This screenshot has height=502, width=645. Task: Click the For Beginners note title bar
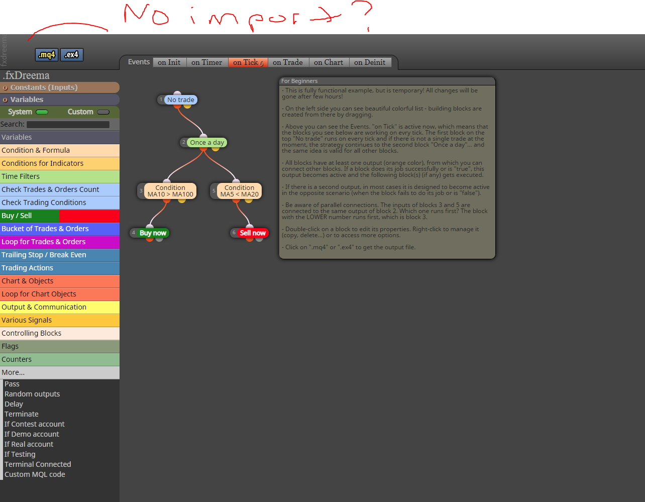pyautogui.click(x=387, y=81)
